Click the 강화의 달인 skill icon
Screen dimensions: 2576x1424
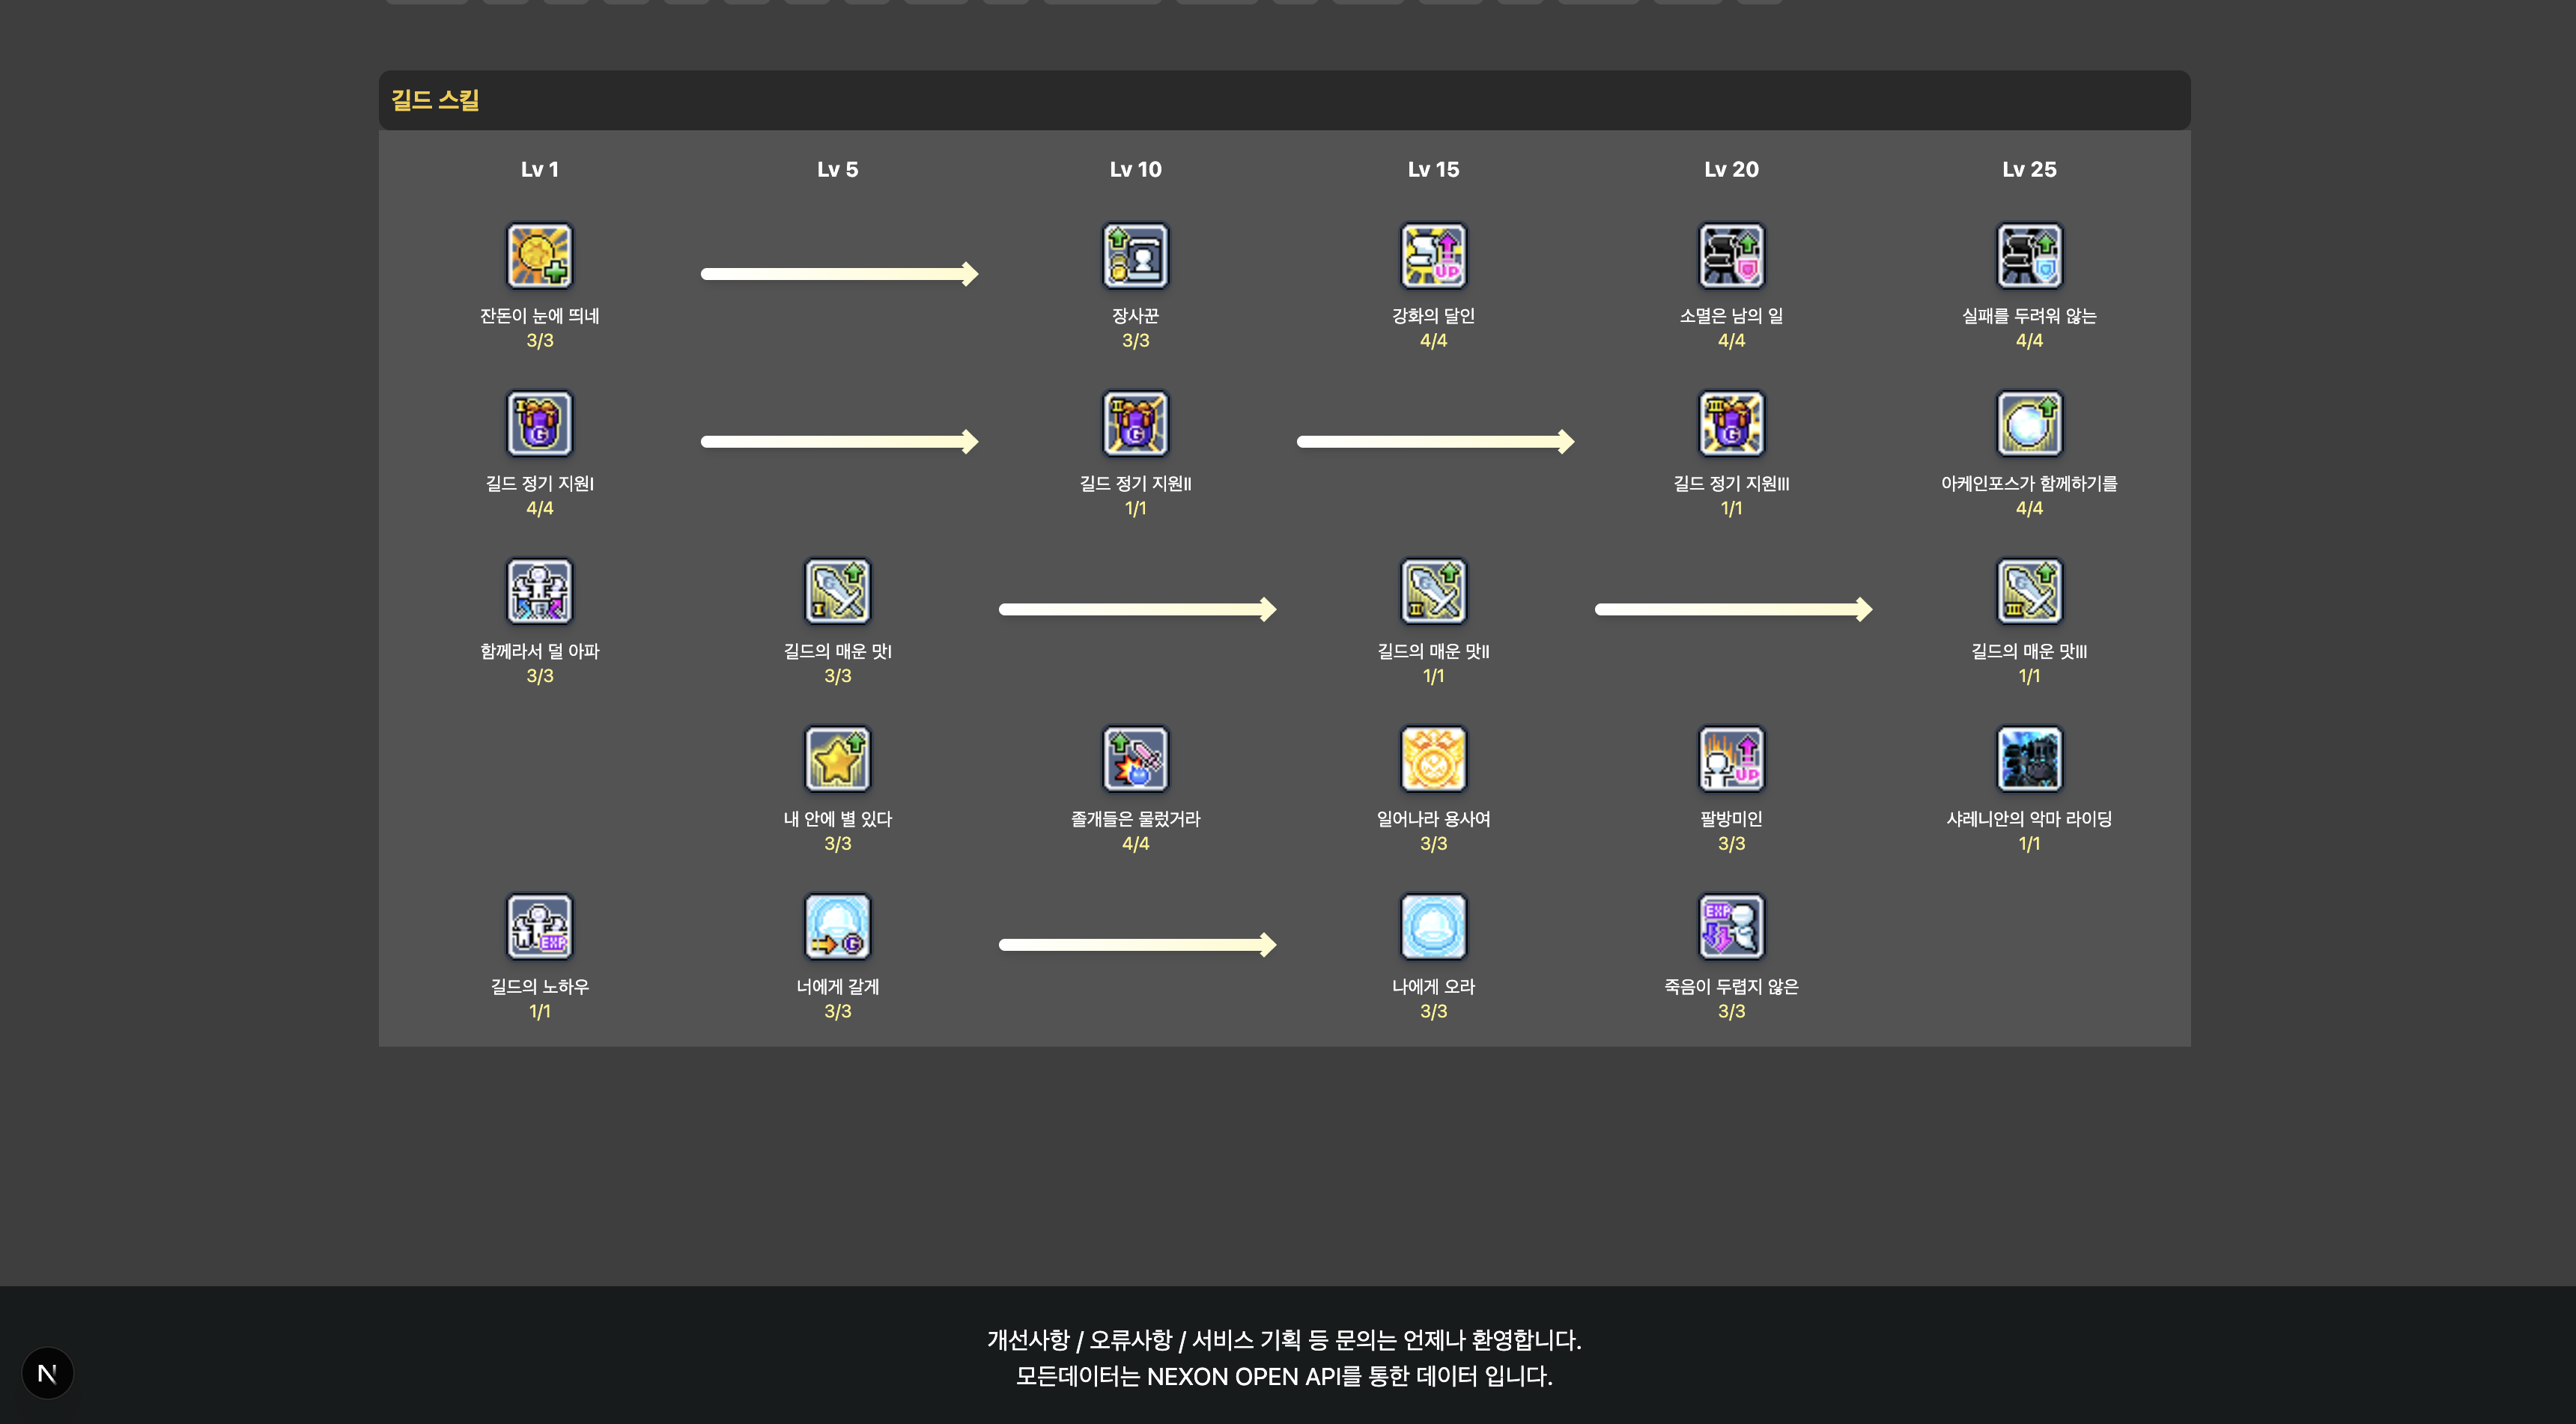1433,255
